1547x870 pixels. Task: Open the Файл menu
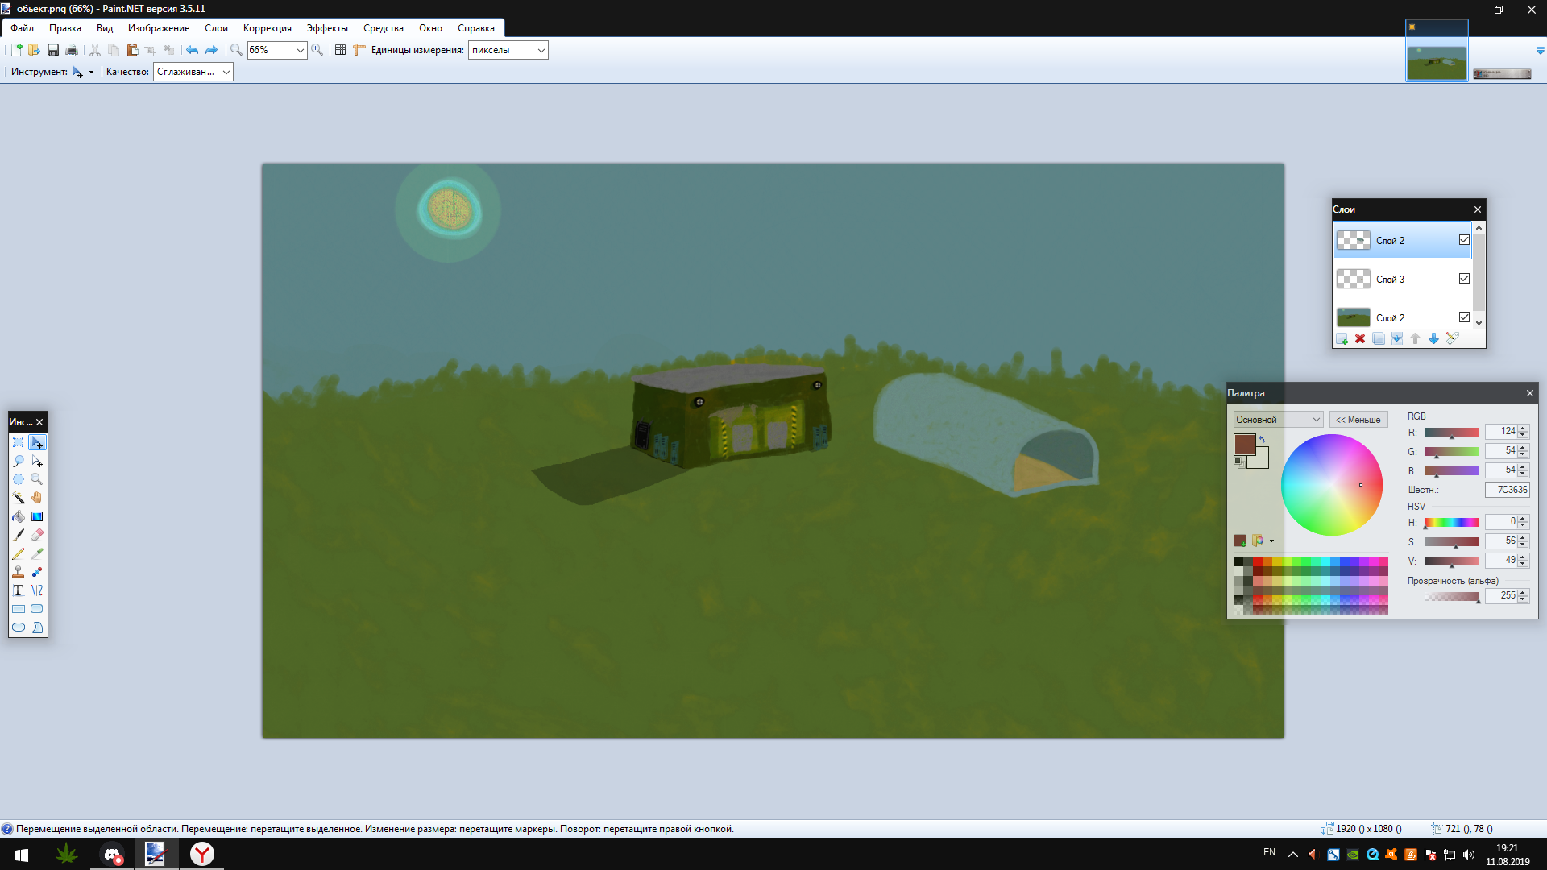[23, 28]
